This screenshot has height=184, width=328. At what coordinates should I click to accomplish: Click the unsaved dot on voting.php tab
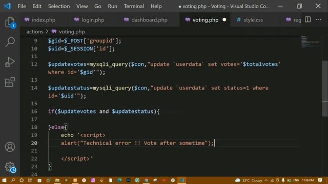tap(224, 19)
